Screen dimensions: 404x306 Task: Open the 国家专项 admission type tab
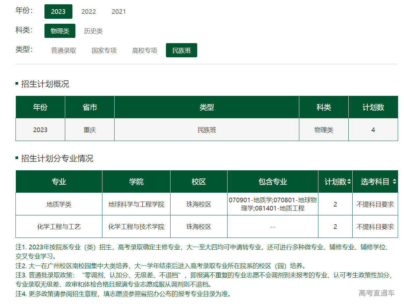tap(104, 50)
